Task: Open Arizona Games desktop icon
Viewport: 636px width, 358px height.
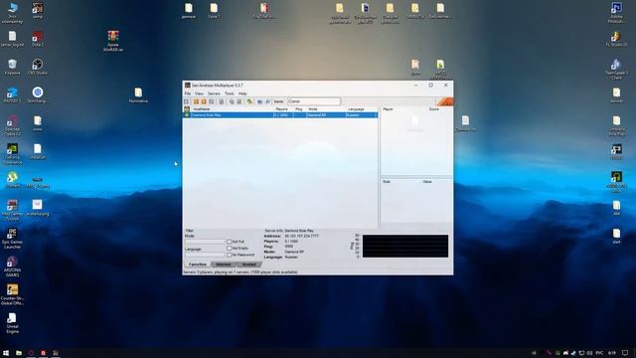Action: click(12, 267)
